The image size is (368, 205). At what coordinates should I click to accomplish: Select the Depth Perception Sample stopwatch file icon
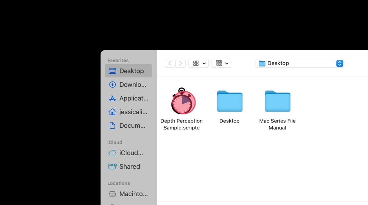click(183, 101)
